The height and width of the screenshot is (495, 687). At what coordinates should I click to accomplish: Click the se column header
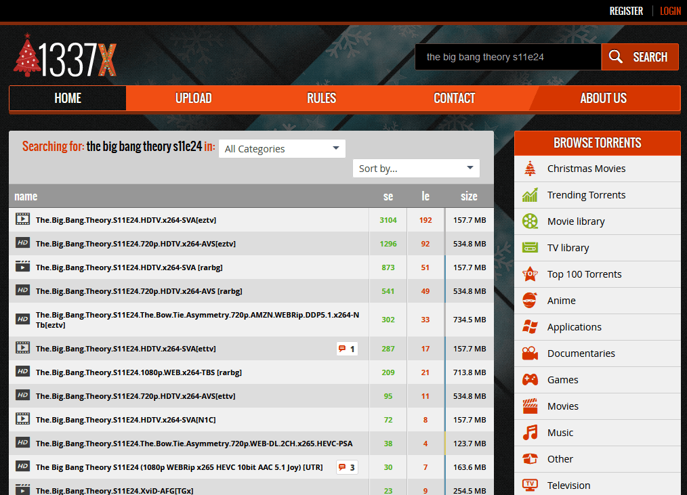coord(388,196)
